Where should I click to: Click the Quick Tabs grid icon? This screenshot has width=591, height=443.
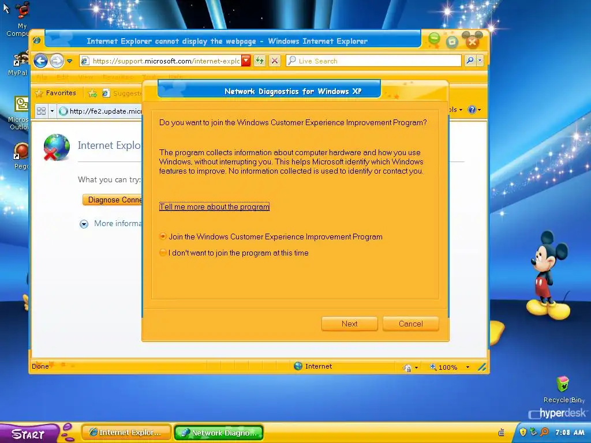click(41, 111)
